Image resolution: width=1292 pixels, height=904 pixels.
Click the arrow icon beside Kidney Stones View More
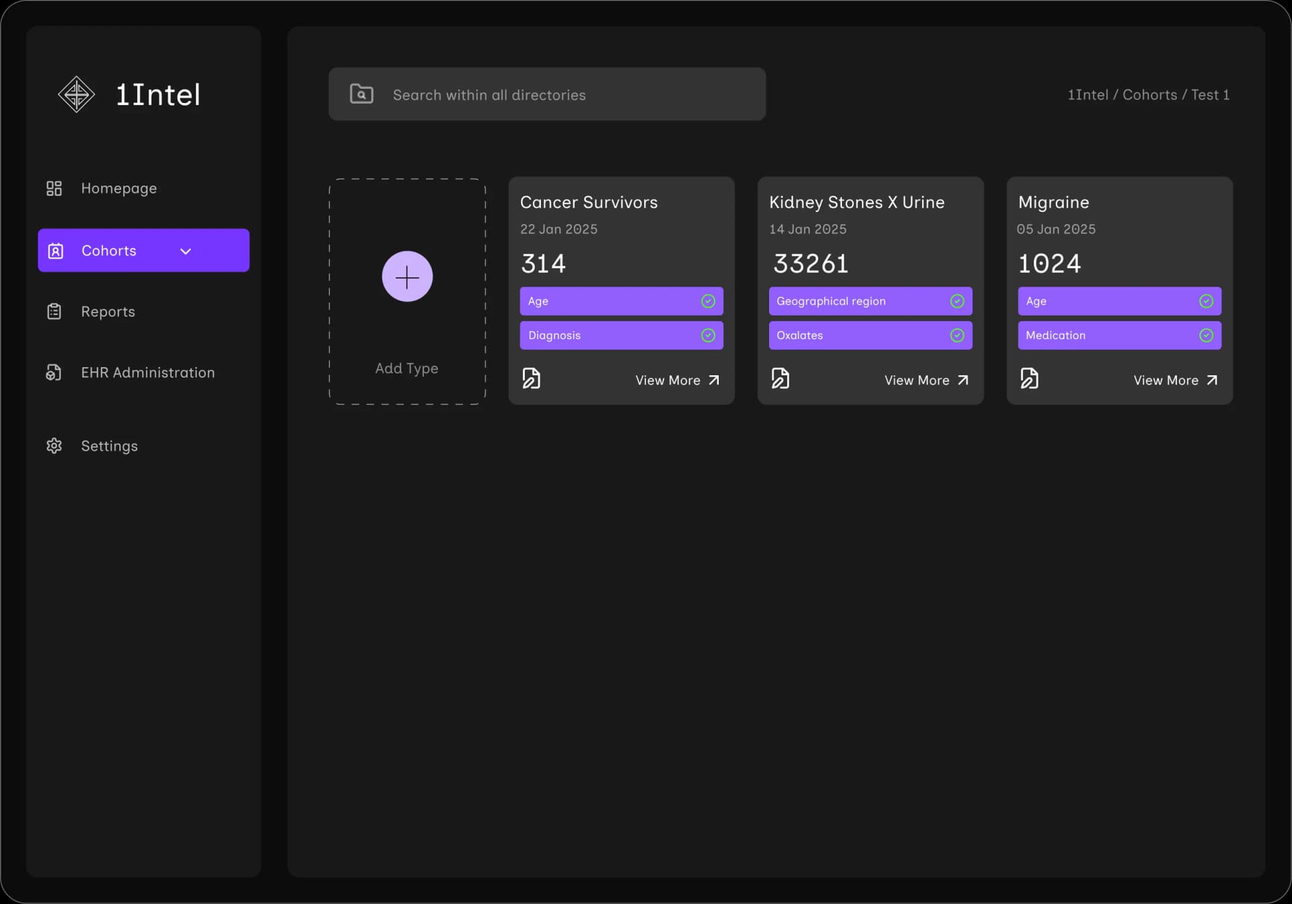pyautogui.click(x=963, y=380)
